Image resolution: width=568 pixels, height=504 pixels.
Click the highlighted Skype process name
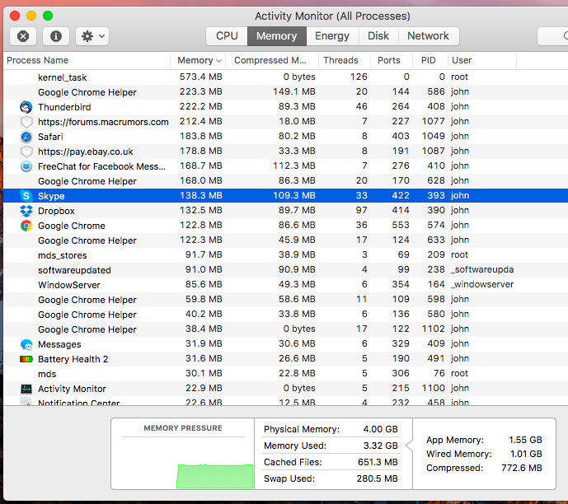click(x=51, y=196)
